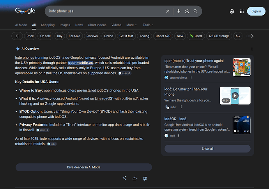This screenshot has width=269, height=189.
Task: Open quick settings gear icon
Action: 232,11
